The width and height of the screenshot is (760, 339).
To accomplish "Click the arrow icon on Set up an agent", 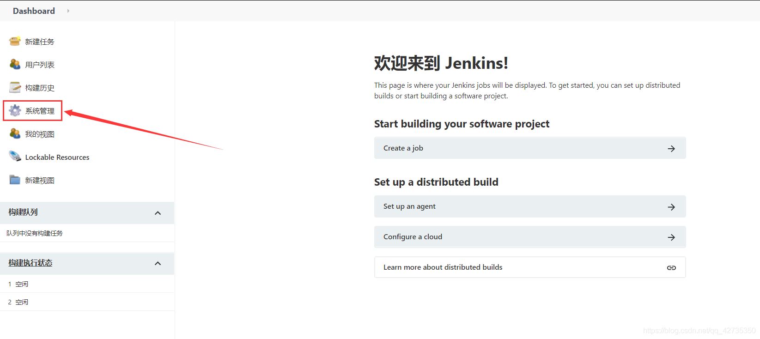I will pos(671,207).
